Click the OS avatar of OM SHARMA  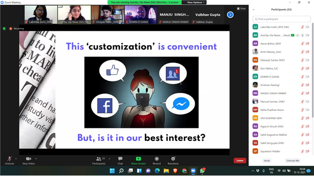(255, 118)
